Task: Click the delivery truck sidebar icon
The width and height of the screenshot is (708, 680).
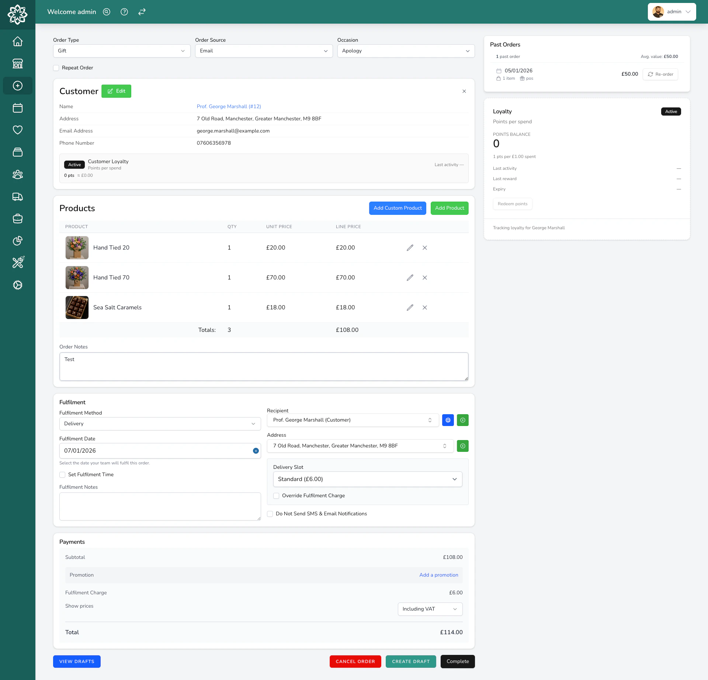Action: (x=17, y=196)
